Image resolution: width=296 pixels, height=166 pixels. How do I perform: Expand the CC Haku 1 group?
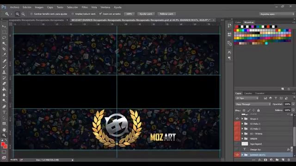[x=242, y=124]
